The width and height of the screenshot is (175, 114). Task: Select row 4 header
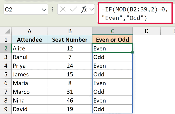pyautogui.click(x=6, y=66)
